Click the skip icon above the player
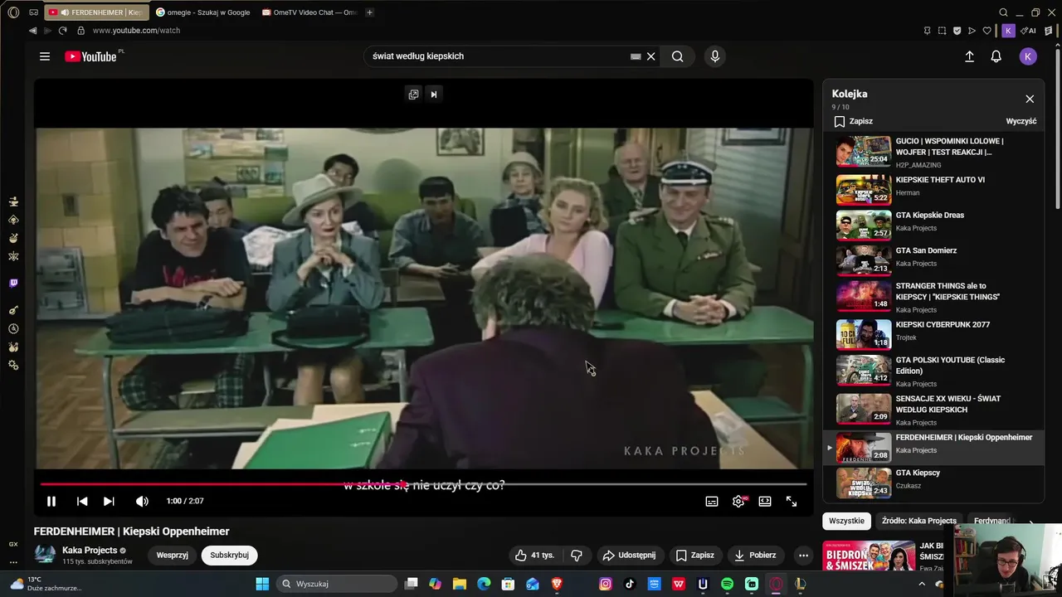Viewport: 1062px width, 597px height. click(x=433, y=95)
